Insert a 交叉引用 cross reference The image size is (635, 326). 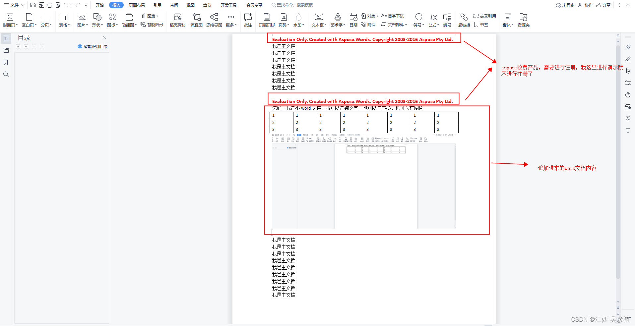pyautogui.click(x=485, y=16)
